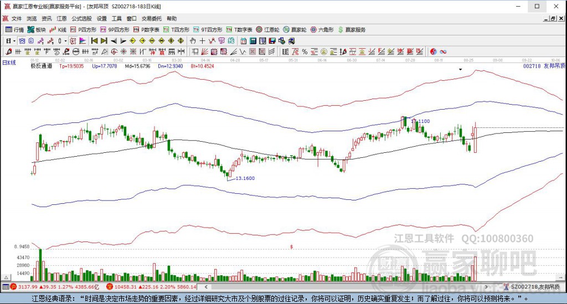This screenshot has height=304, width=567.
Task: Click the Md=15.6796 value
Action: [x=137, y=66]
